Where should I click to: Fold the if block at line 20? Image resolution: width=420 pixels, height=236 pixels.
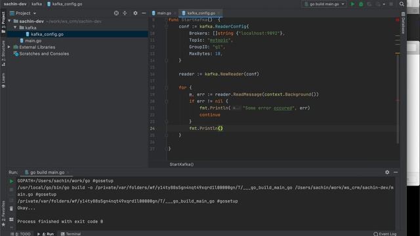pos(166,101)
